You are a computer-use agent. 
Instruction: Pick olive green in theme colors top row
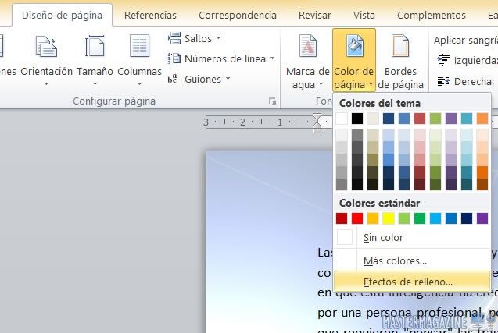click(435, 119)
